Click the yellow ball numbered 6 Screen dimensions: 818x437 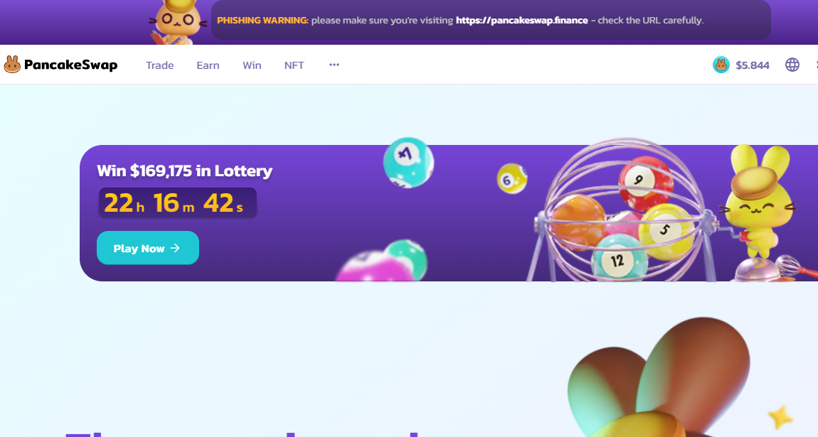coord(511,178)
